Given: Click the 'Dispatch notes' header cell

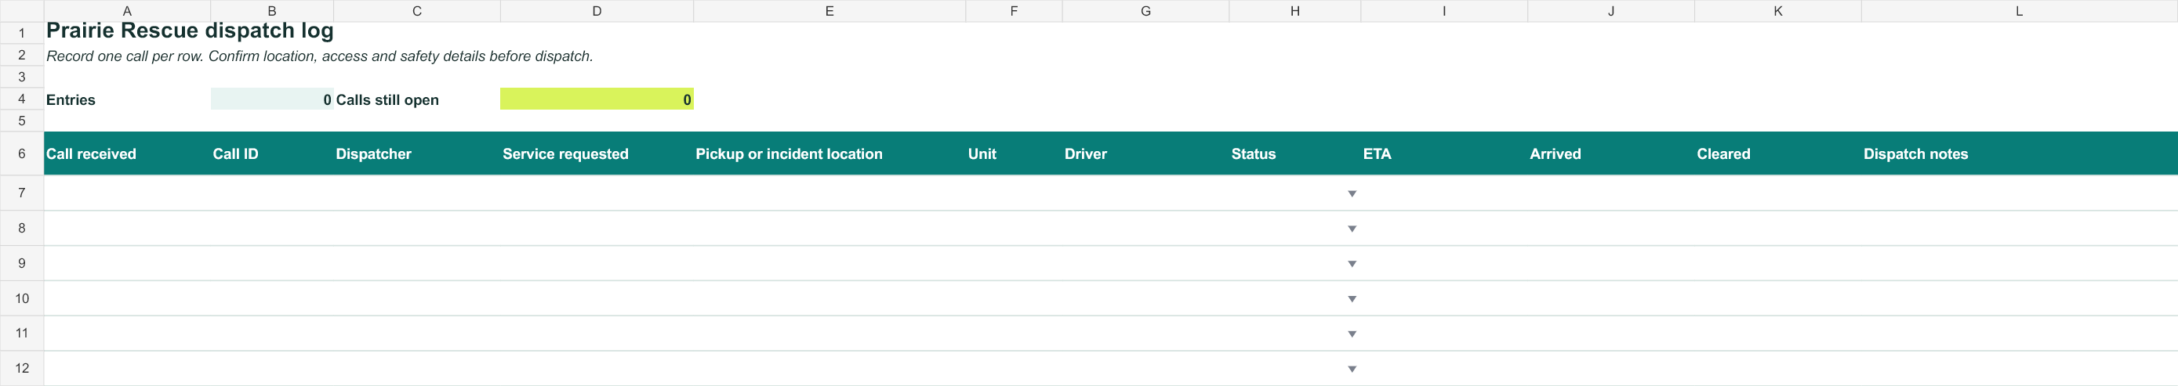Looking at the screenshot, I should tap(2019, 153).
